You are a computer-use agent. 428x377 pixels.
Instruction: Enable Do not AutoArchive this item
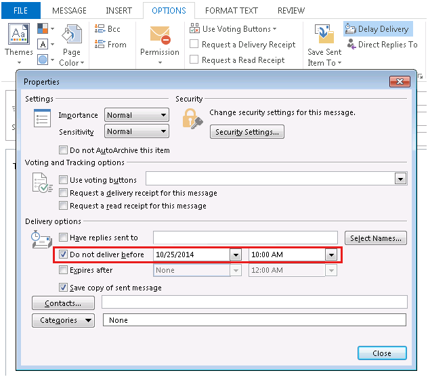(x=63, y=150)
